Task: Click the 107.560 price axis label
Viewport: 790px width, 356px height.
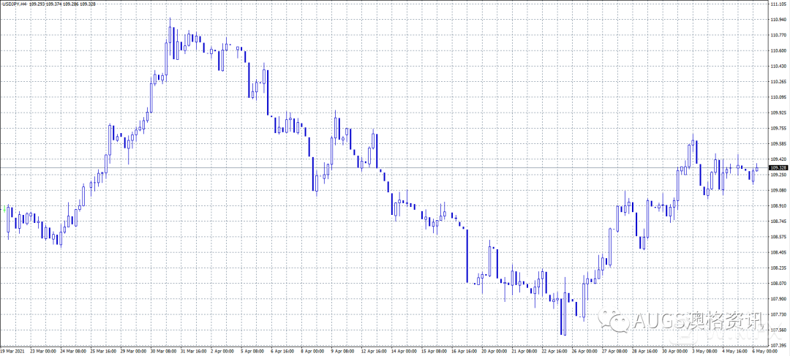Action: (778, 330)
